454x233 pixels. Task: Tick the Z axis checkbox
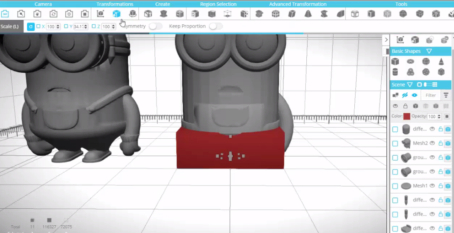pos(94,26)
